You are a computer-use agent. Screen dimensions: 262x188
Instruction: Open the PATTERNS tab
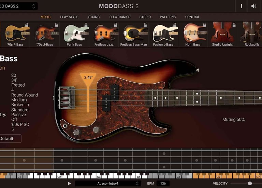168,17
